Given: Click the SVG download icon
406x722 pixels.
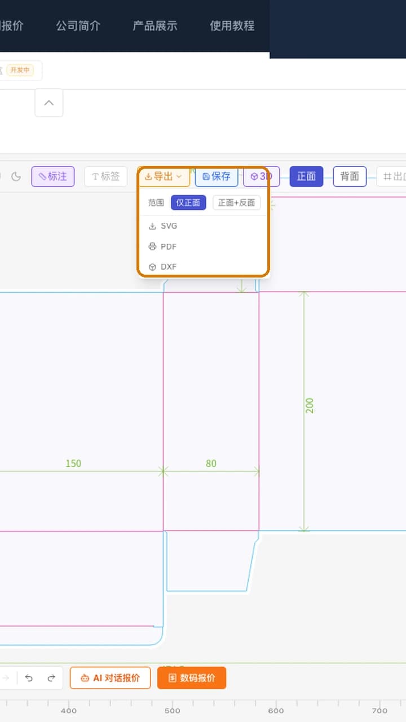Looking at the screenshot, I should [152, 226].
